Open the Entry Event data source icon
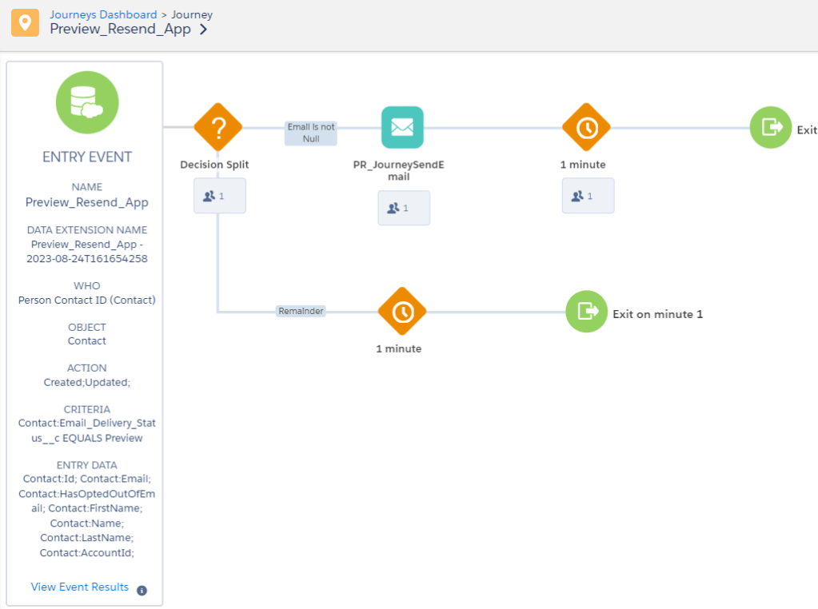 tap(86, 102)
